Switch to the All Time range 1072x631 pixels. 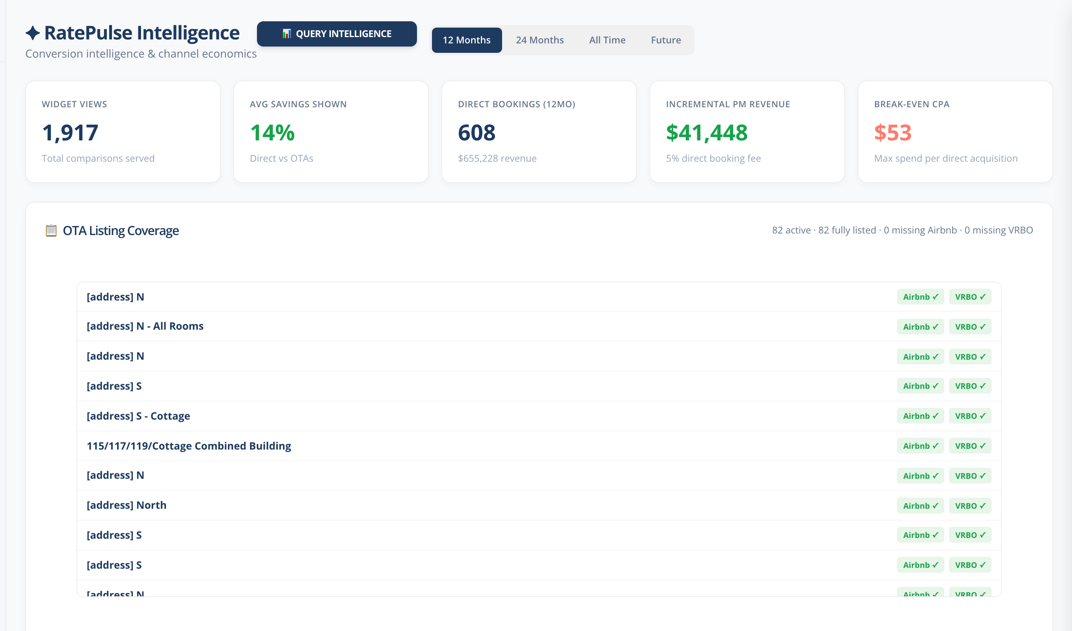607,40
